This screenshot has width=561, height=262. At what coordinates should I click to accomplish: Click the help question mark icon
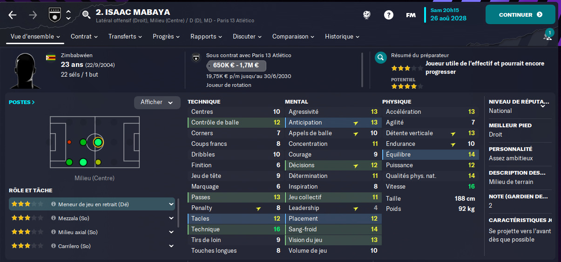(x=388, y=15)
